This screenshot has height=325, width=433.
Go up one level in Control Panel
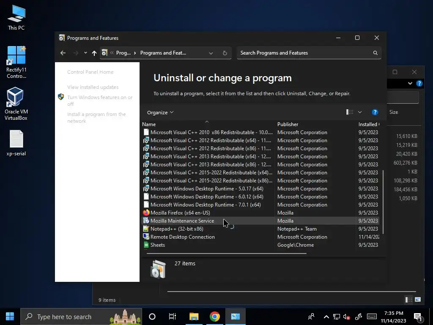tap(94, 53)
